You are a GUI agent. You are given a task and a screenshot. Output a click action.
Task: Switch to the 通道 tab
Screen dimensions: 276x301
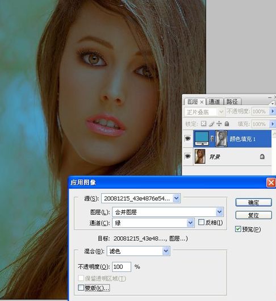point(214,102)
